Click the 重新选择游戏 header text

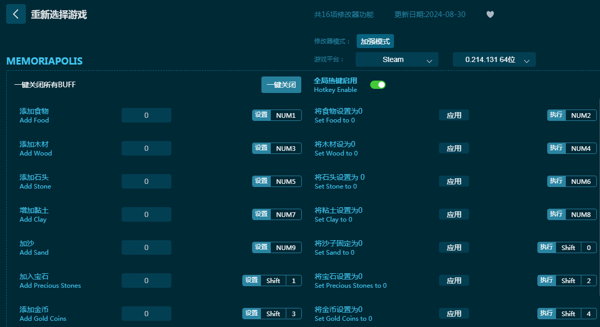58,14
